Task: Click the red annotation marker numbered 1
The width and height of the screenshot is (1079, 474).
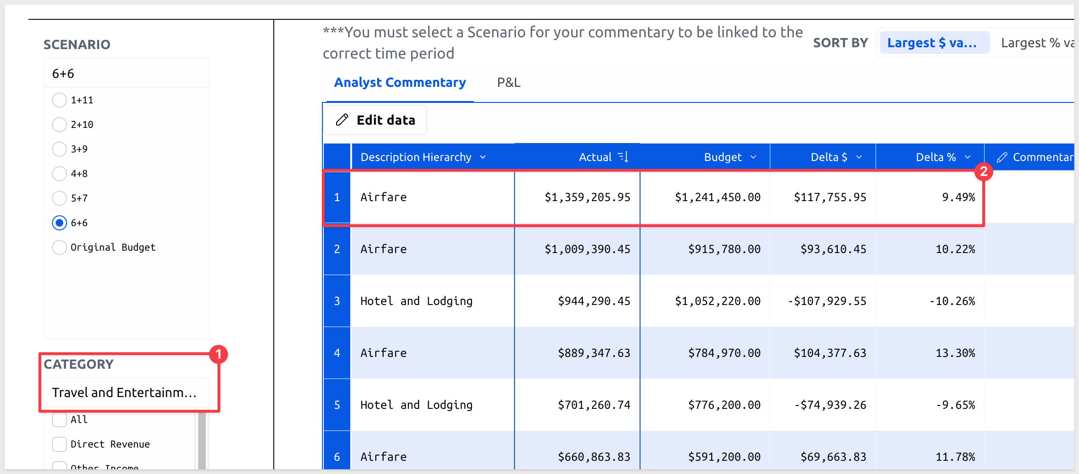Action: coord(219,354)
